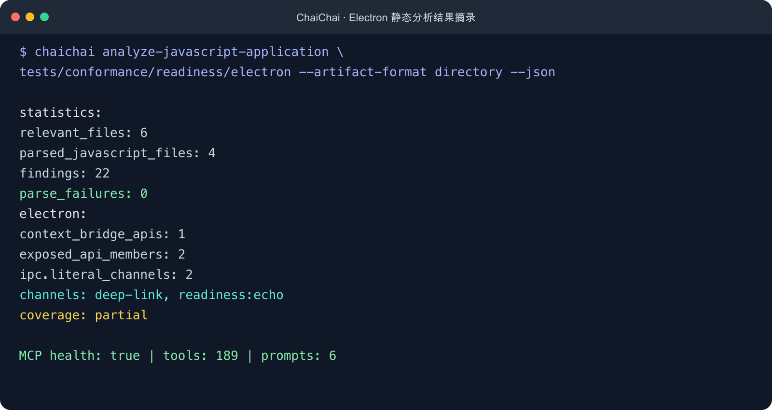Click the tools: 189 status text
This screenshot has height=410, width=772.
(x=201, y=355)
